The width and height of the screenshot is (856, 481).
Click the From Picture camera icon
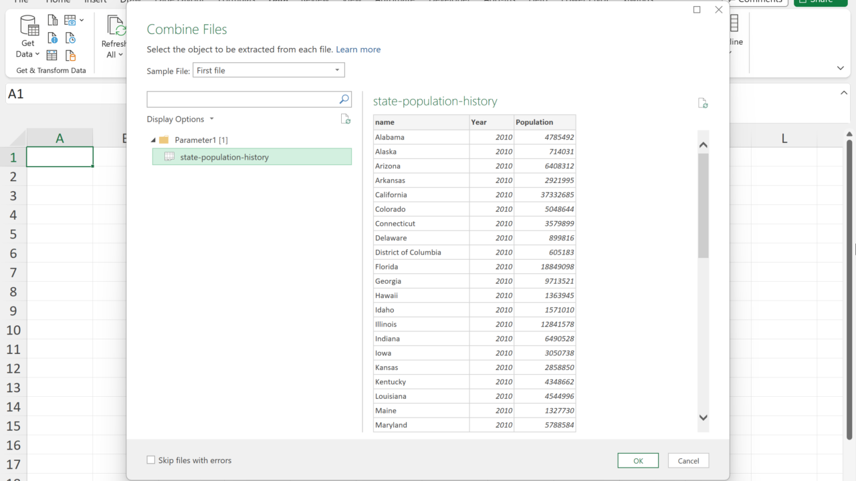coord(71,21)
